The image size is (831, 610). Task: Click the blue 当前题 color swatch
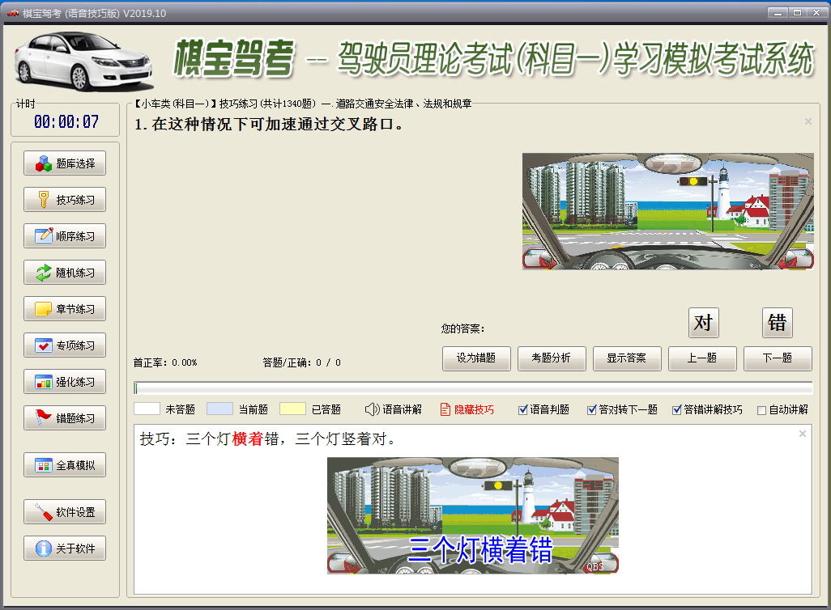click(220, 409)
